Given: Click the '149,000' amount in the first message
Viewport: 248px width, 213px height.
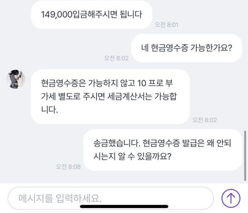Looking at the screenshot, I should (x=57, y=15).
